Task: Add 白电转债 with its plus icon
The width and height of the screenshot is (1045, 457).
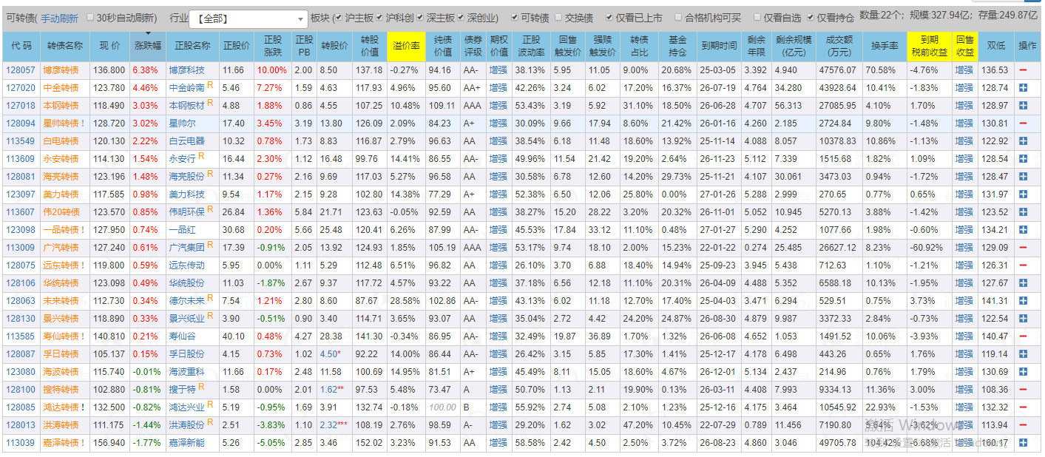Action: tap(1024, 141)
